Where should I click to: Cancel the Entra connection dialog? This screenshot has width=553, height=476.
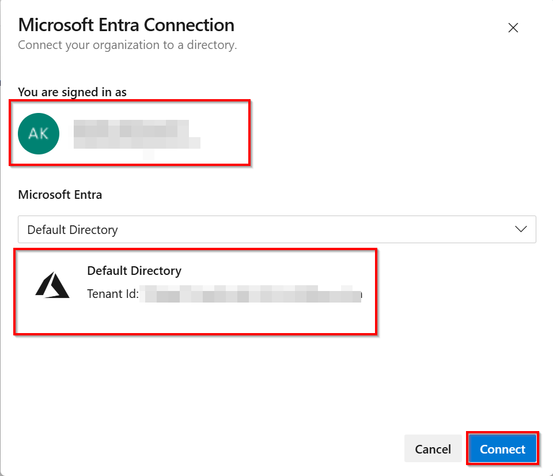(x=433, y=449)
